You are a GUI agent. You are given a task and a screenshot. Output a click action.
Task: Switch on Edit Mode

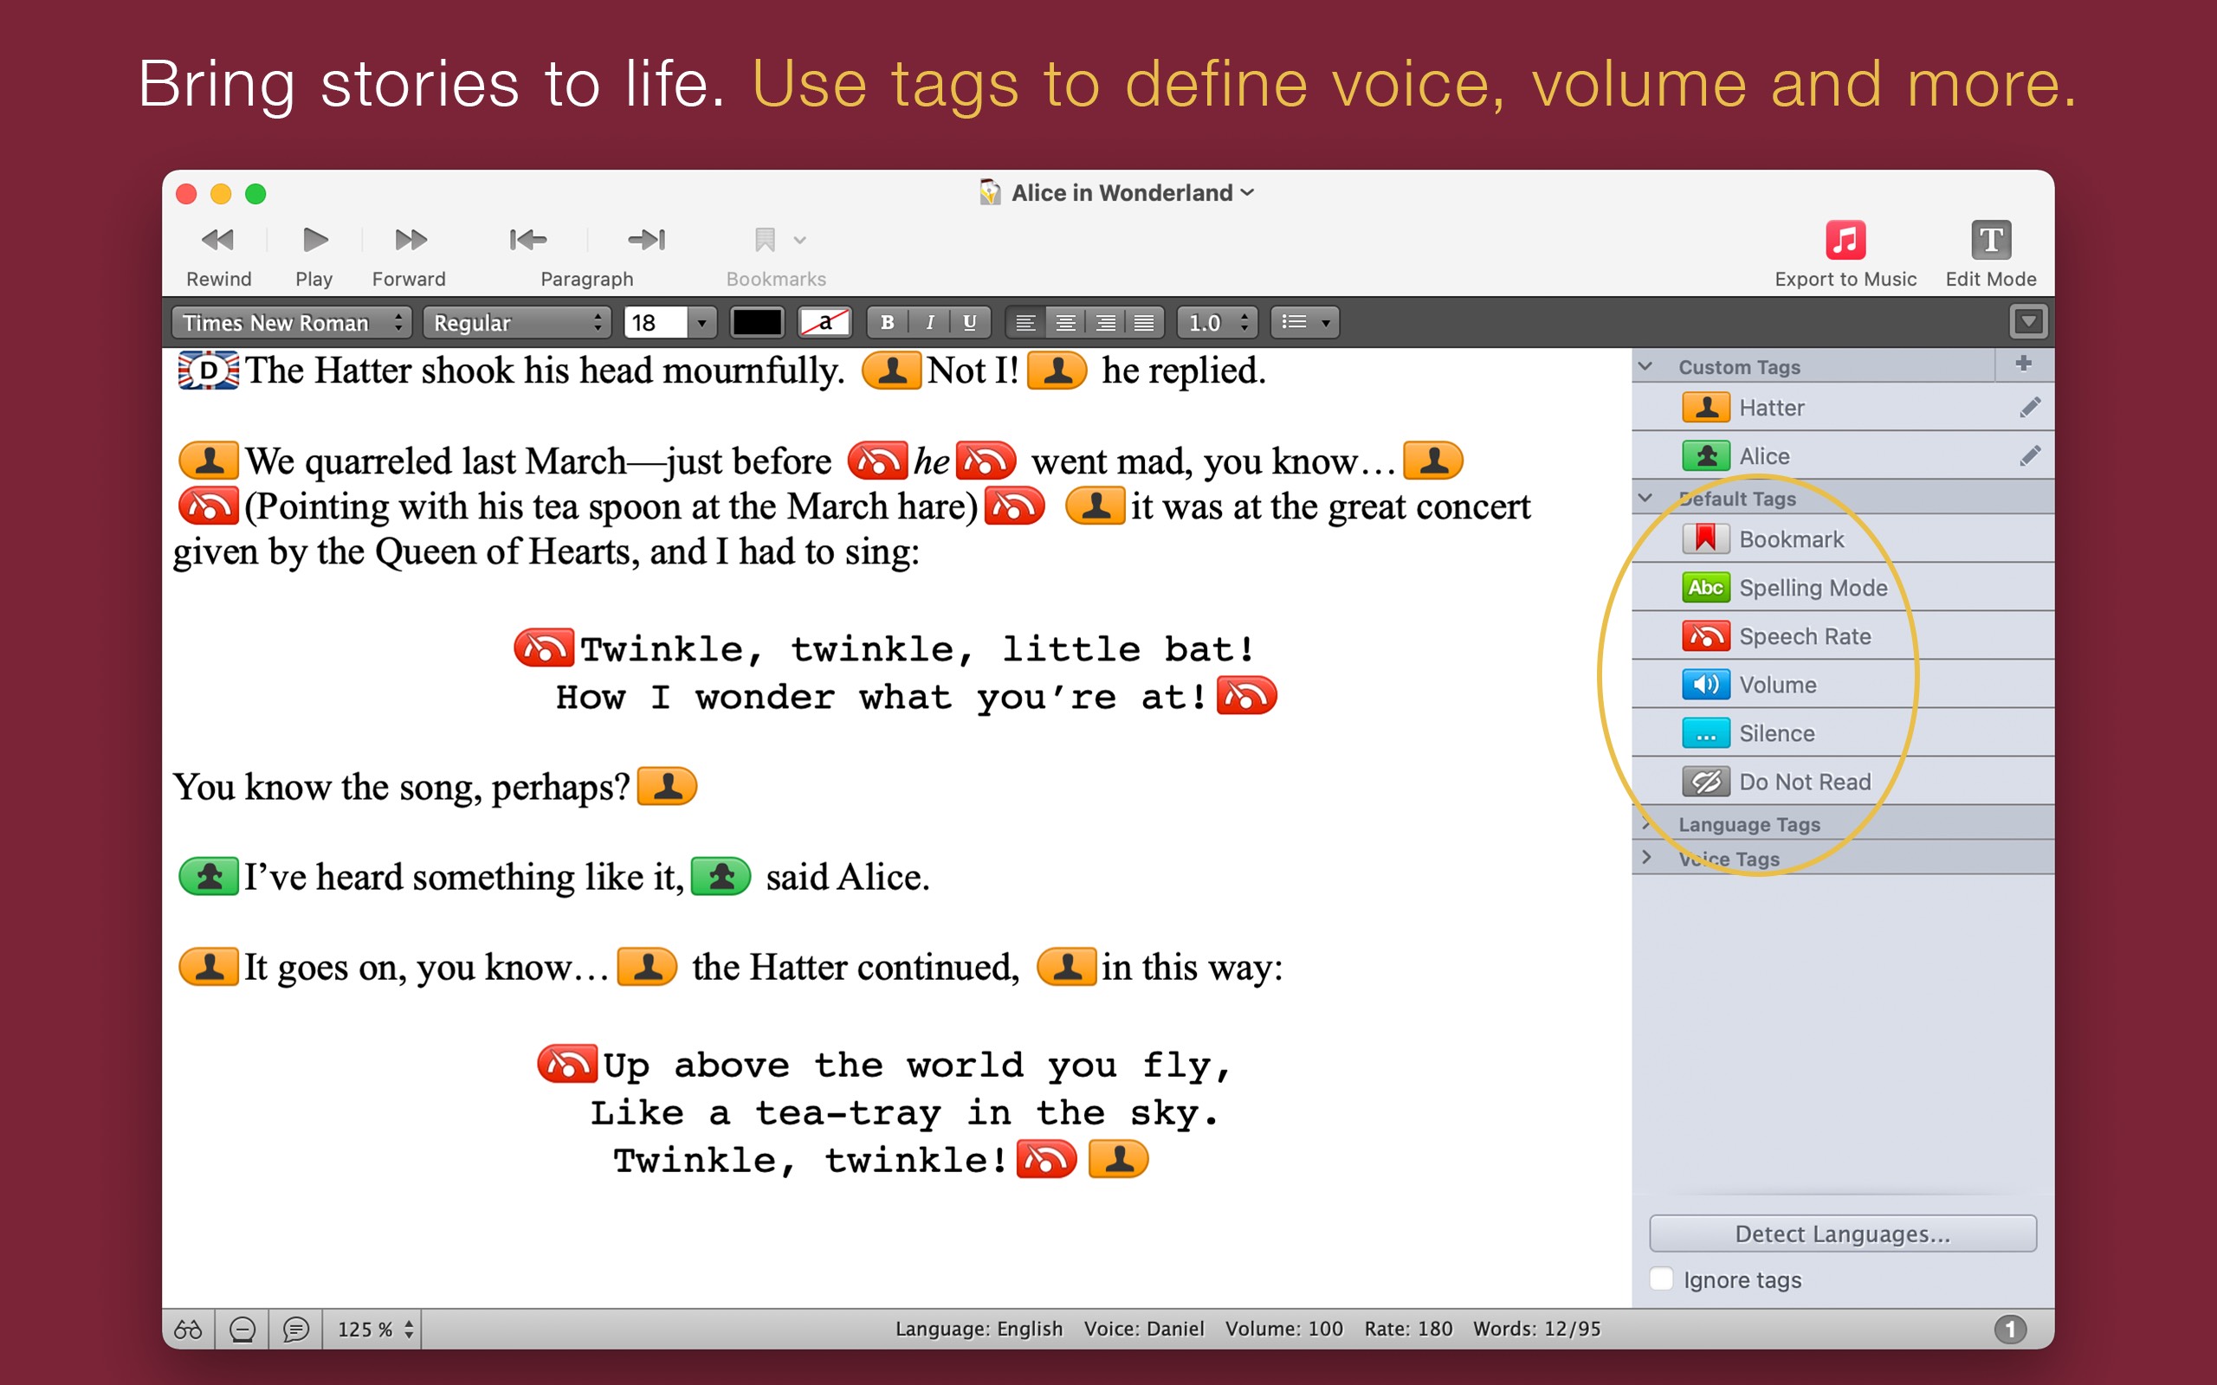[1991, 241]
